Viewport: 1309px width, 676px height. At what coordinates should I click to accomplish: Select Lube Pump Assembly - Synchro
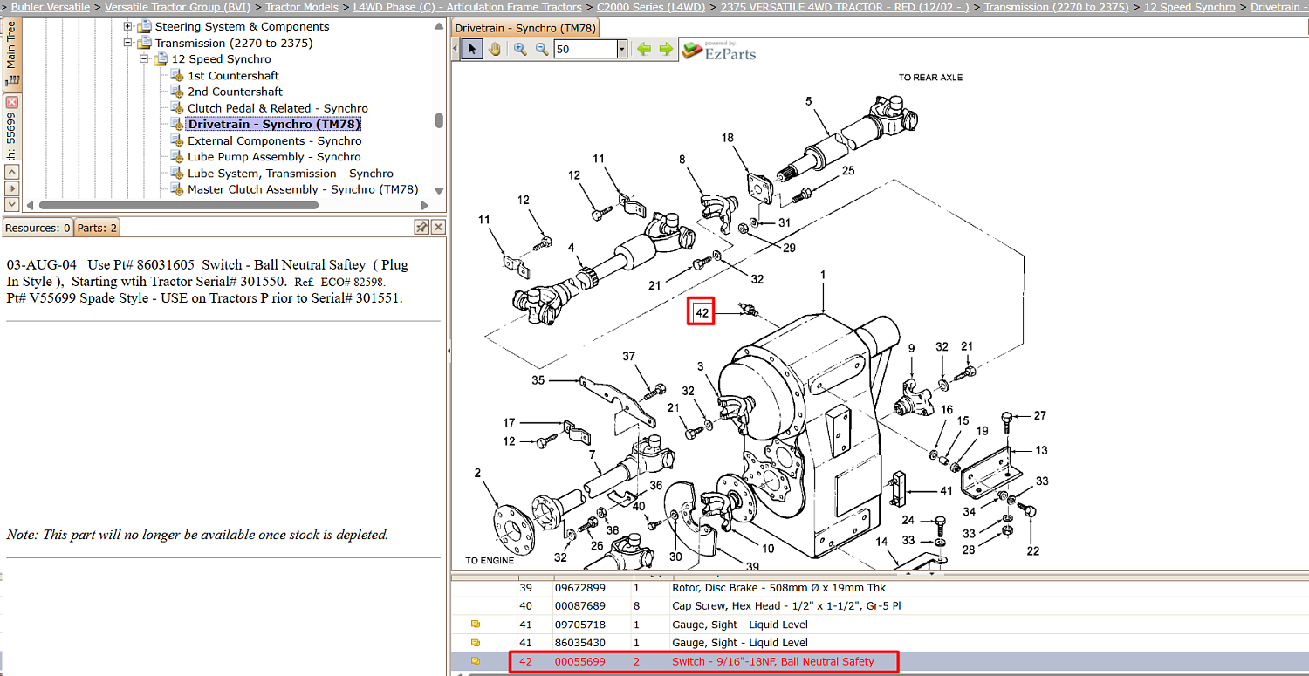(x=274, y=157)
